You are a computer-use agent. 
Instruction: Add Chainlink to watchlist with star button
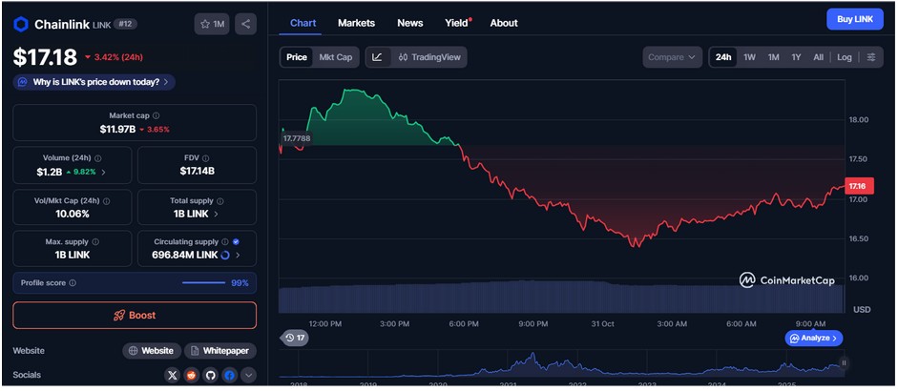click(213, 24)
